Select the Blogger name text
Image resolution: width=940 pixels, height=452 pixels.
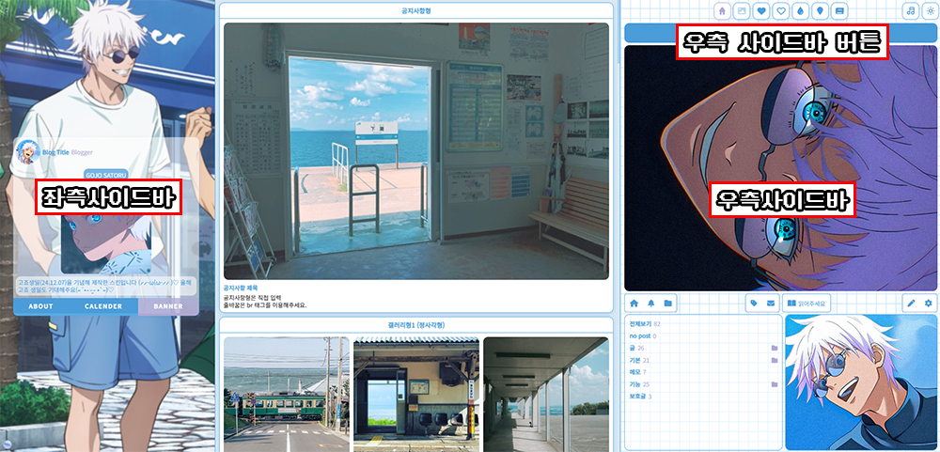click(x=82, y=152)
